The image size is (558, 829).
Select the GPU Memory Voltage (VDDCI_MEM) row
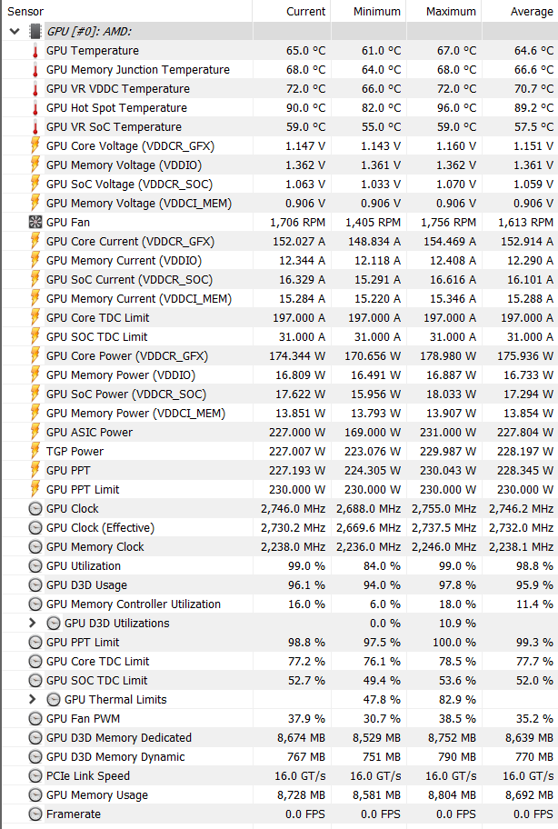(x=279, y=203)
